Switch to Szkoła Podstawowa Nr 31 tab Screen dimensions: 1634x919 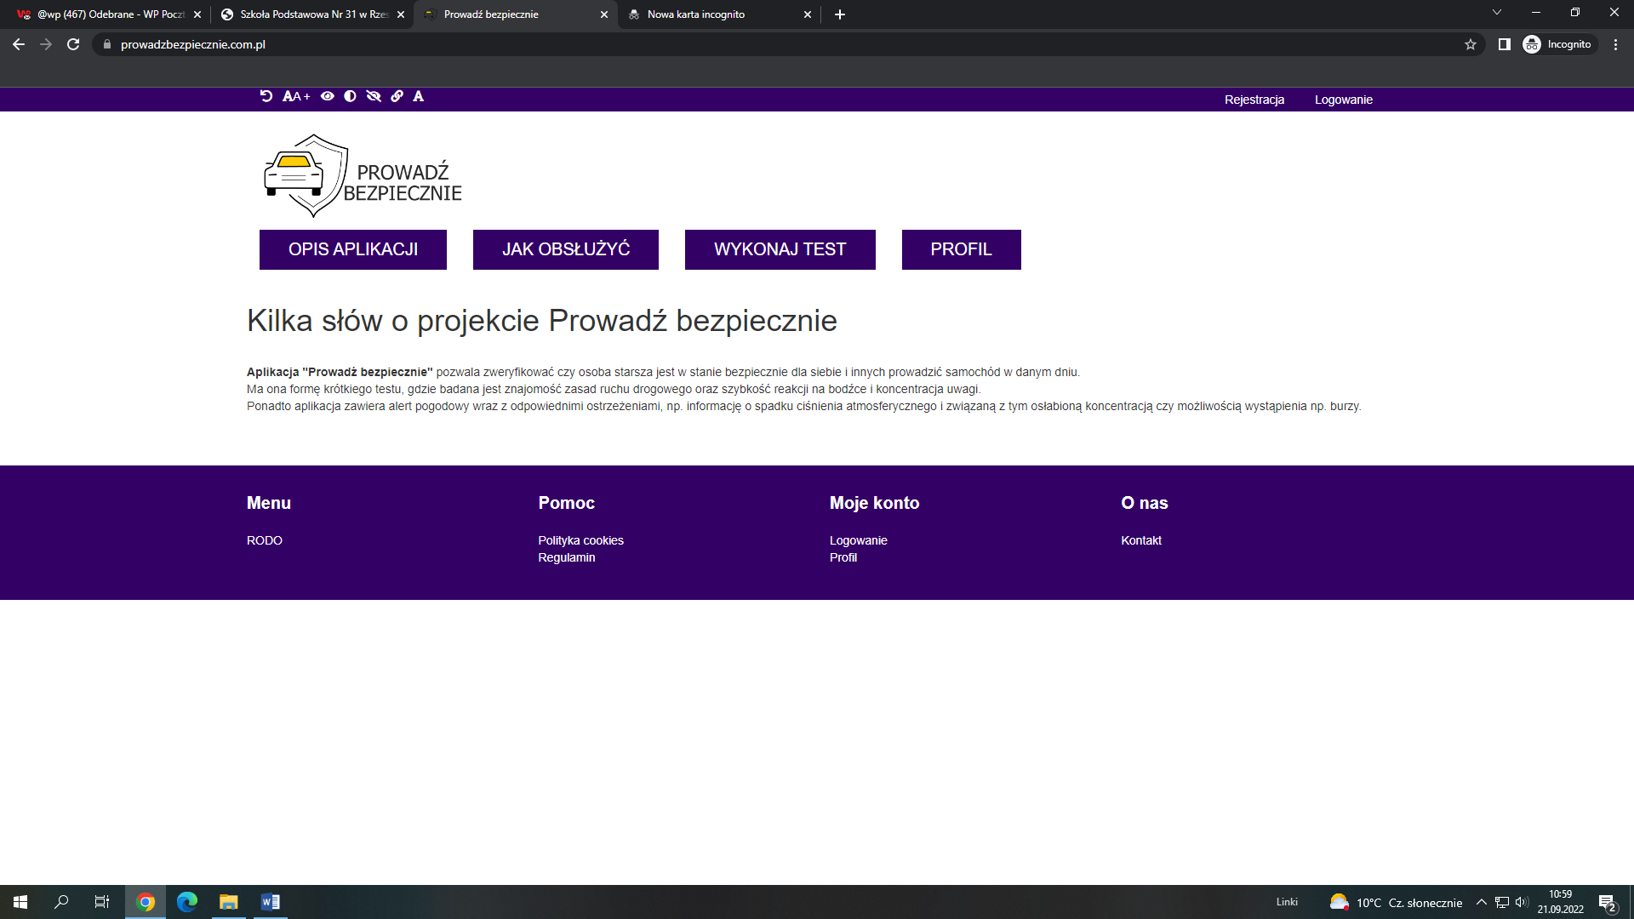coord(313,14)
